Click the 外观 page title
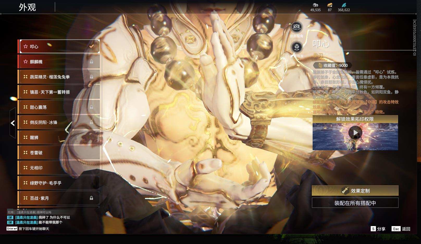 tap(27, 7)
